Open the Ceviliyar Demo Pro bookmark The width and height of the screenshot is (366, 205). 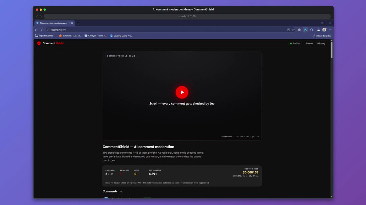pyautogui.click(x=121, y=36)
